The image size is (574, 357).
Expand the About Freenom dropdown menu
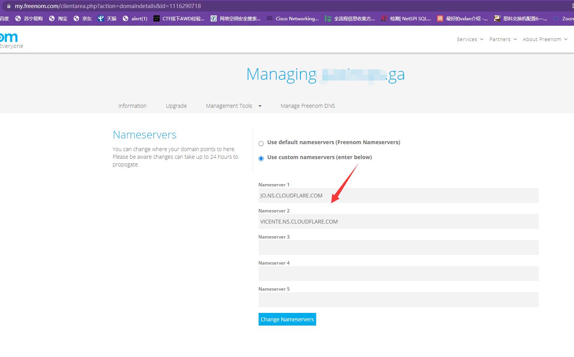tap(545, 39)
